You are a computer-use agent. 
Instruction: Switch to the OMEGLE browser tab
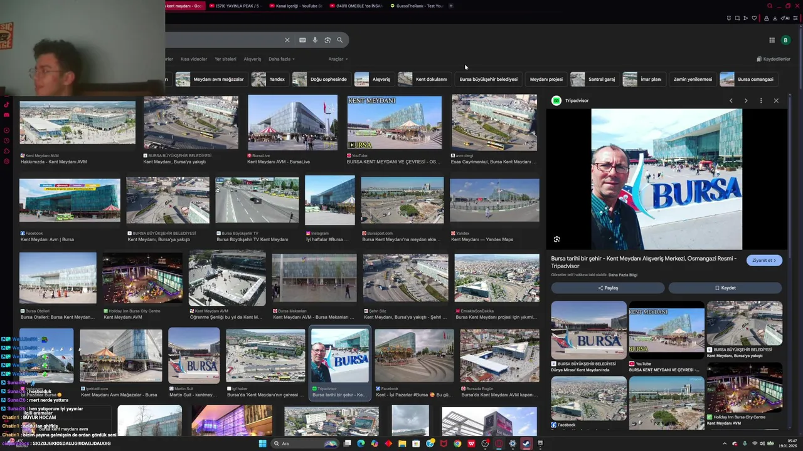356,6
